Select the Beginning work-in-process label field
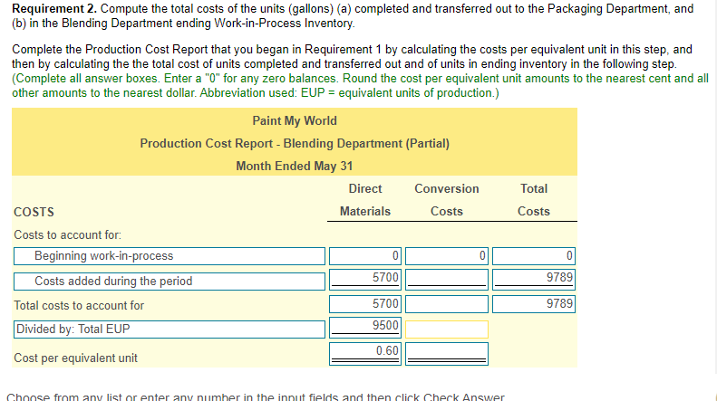This screenshot has width=717, height=401. (170, 256)
